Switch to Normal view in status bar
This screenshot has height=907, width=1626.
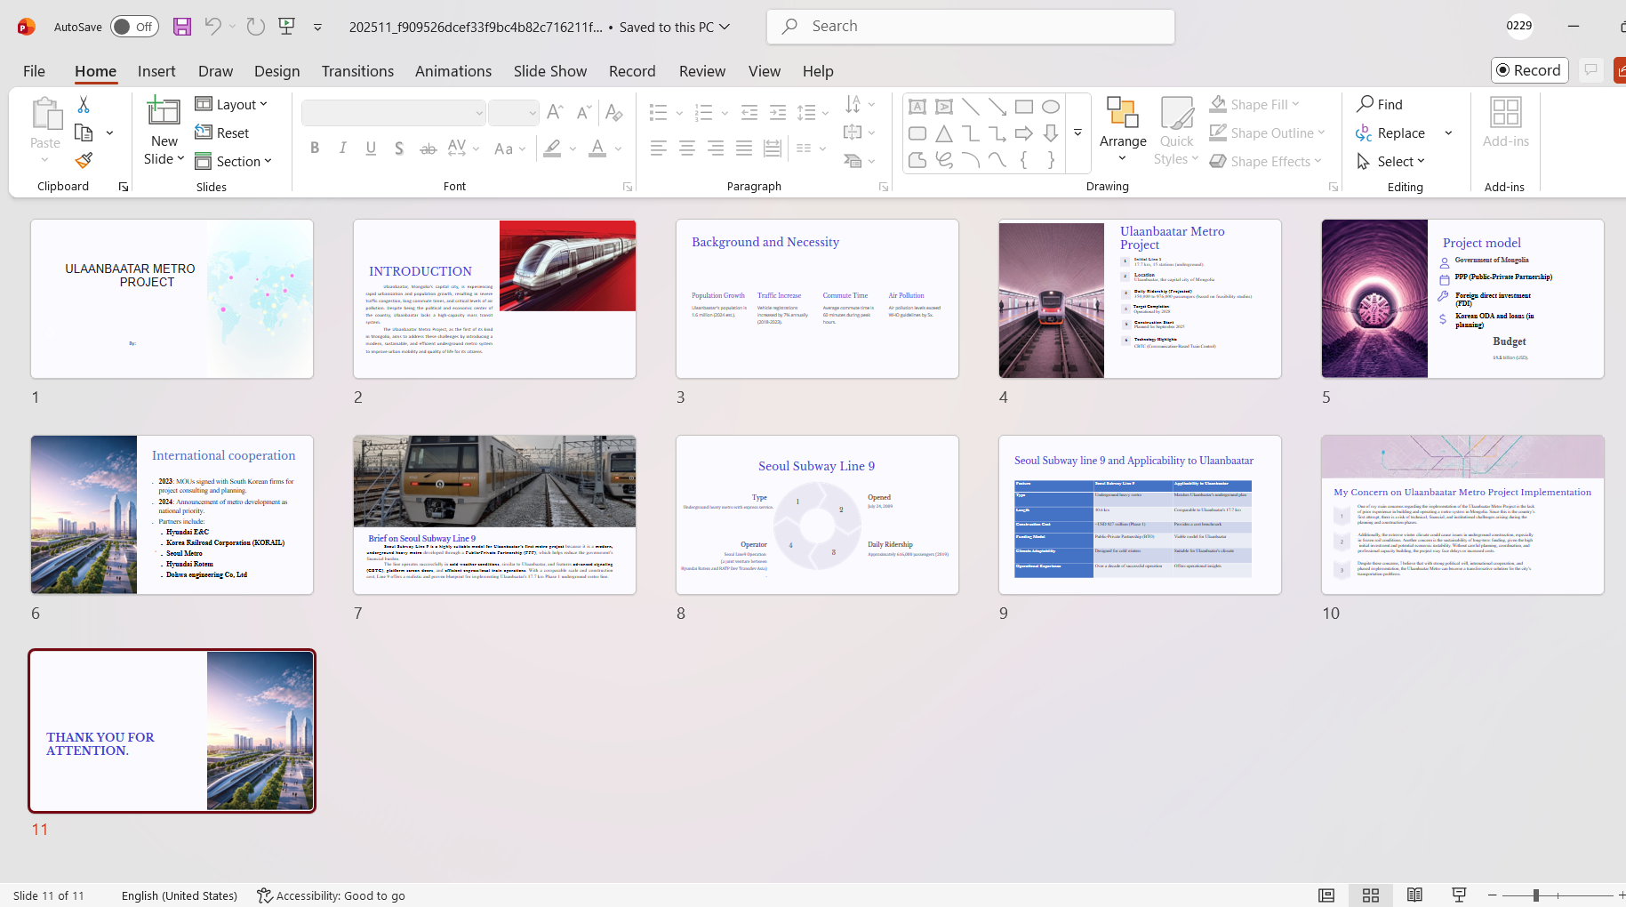click(1326, 895)
